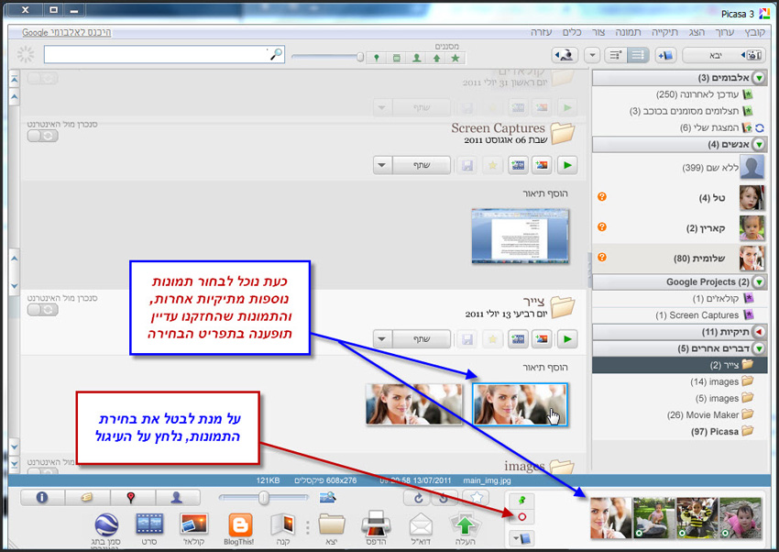
Task: Open דוא"ל email icon
Action: click(421, 529)
